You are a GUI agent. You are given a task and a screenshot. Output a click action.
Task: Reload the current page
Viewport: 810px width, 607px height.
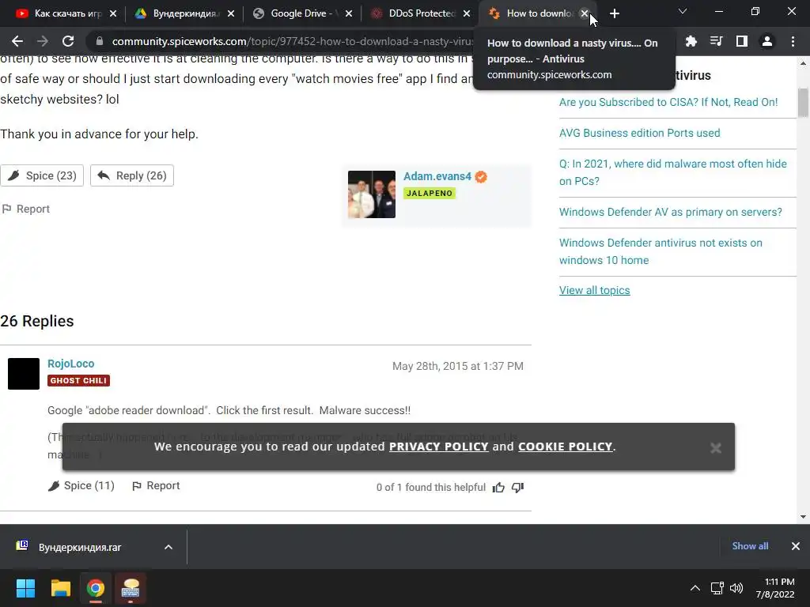[68, 41]
